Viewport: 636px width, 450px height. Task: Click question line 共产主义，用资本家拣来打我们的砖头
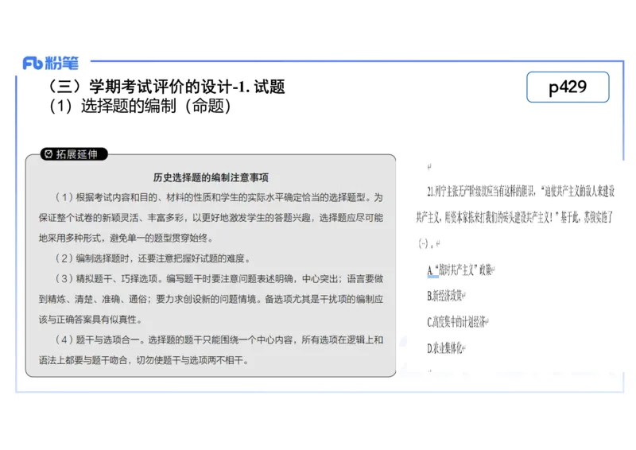(514, 218)
